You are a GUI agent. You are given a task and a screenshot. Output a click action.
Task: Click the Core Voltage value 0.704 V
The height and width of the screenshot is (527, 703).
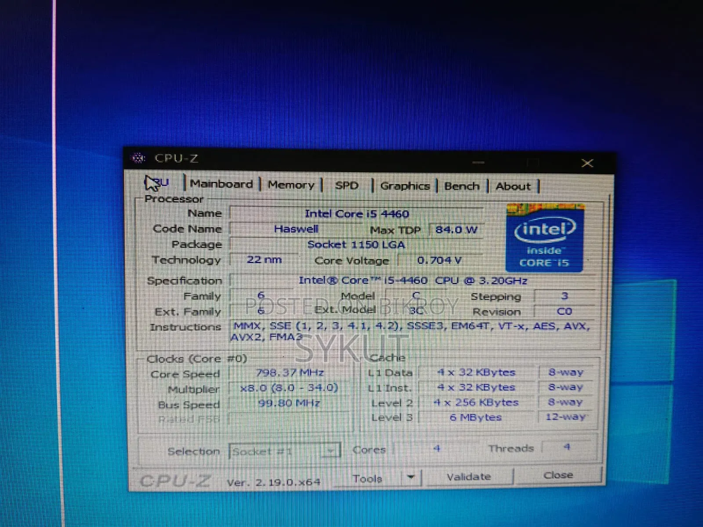point(439,260)
